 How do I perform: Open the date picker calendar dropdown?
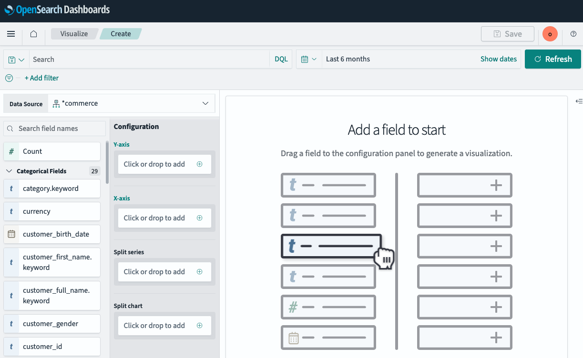pos(309,59)
